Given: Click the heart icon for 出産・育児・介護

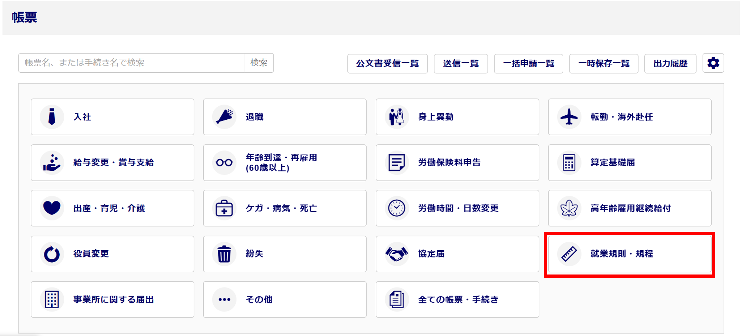Looking at the screenshot, I should (52, 208).
